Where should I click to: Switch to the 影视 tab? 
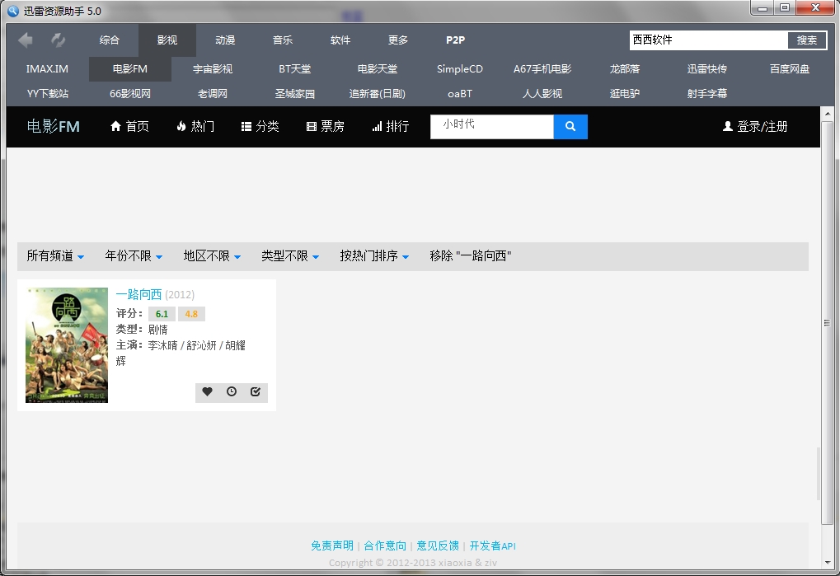coord(167,40)
